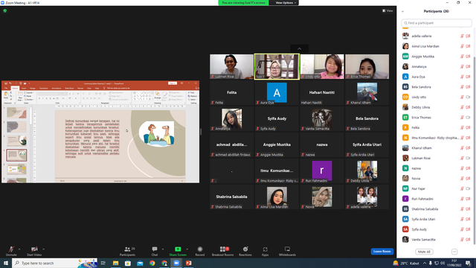Click Aura Dya's blue A avatar tile

277,92
